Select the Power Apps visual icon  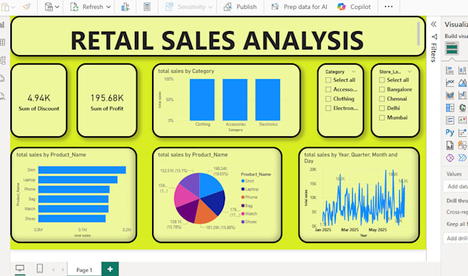pos(450,158)
